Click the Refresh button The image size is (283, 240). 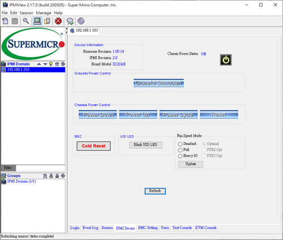tap(155, 191)
